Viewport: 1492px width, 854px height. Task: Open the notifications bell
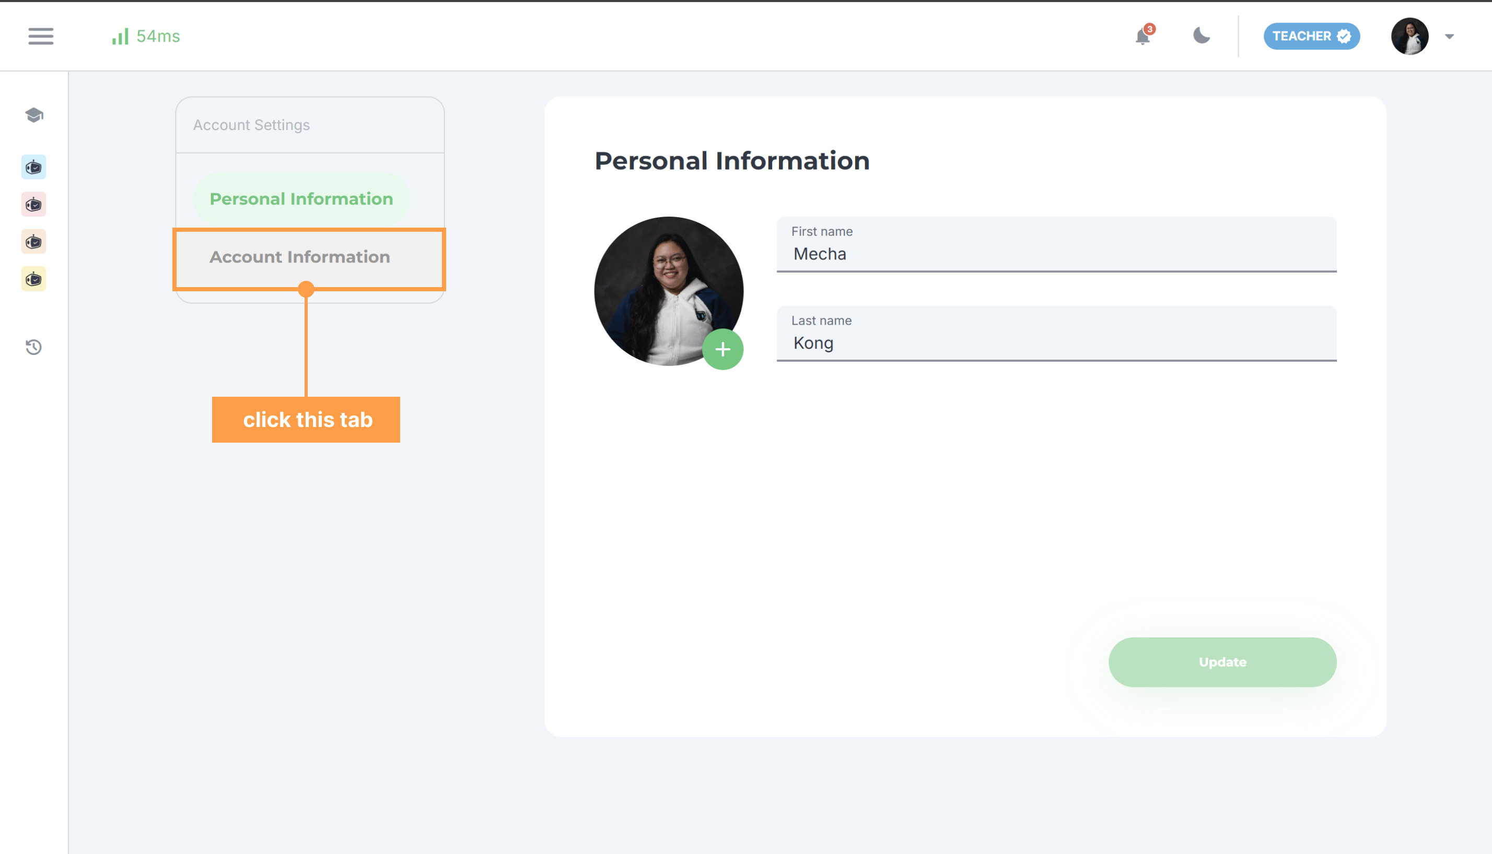coord(1142,37)
